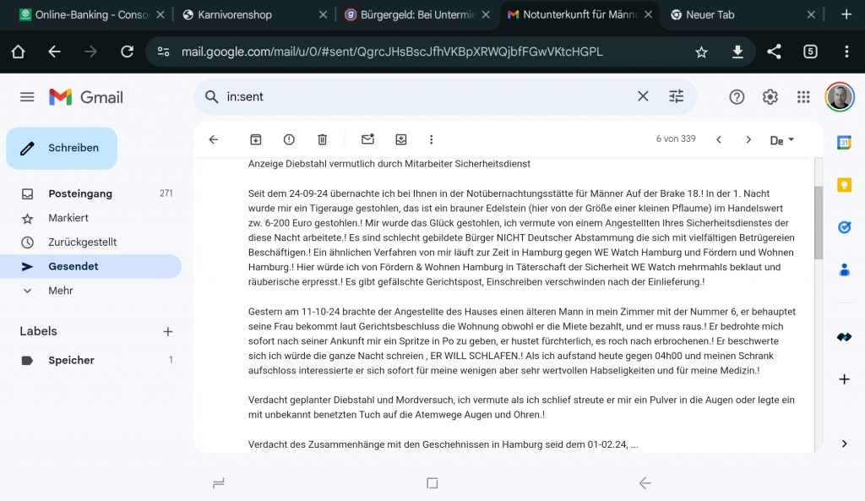Archive this email with the archive icon
The image size is (865, 501).
[255, 139]
